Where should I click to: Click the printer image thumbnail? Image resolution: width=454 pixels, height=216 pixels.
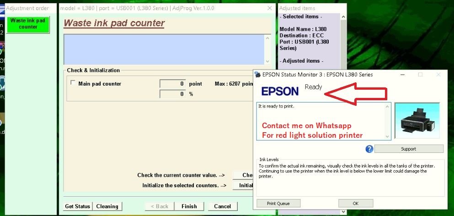[417, 121]
